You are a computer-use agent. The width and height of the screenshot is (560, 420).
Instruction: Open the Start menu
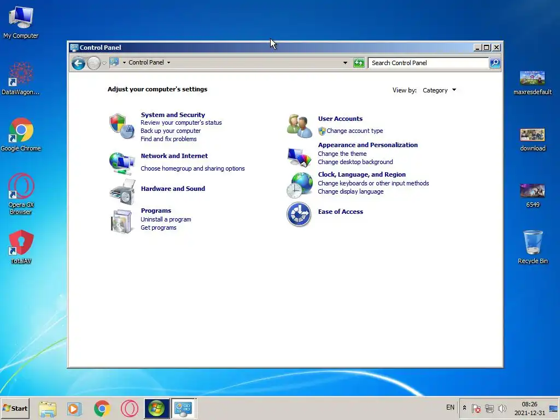tap(15, 408)
